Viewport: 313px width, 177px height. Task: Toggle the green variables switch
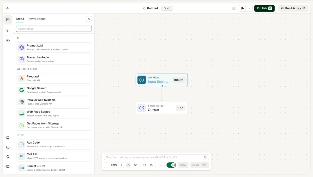[x=171, y=165]
